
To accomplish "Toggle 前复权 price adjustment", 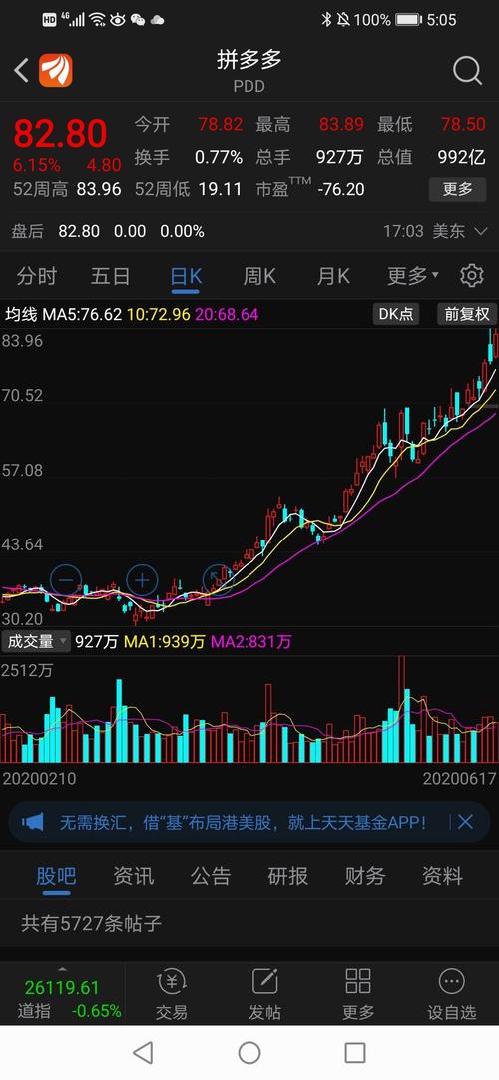I will pyautogui.click(x=467, y=314).
